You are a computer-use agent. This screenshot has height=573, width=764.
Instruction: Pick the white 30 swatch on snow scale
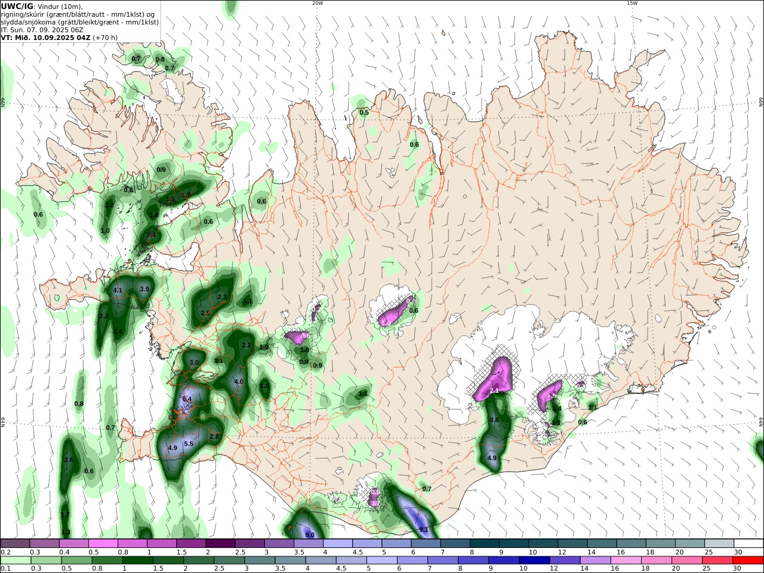point(748,544)
